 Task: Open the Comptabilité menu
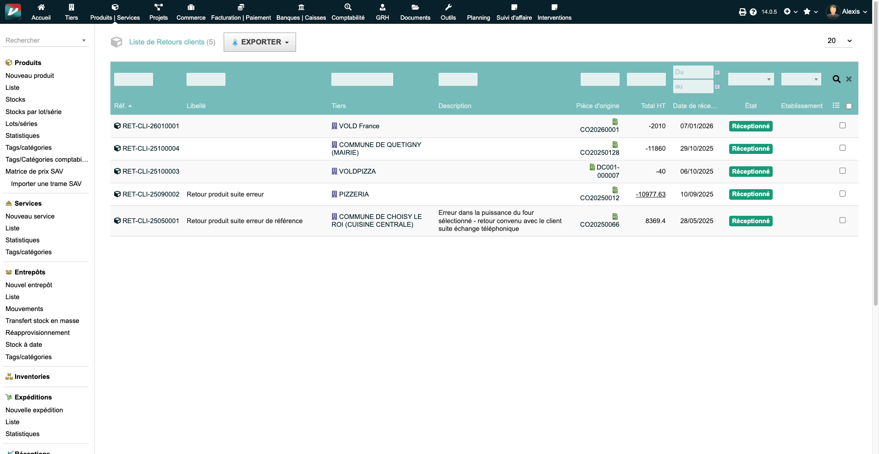[348, 12]
